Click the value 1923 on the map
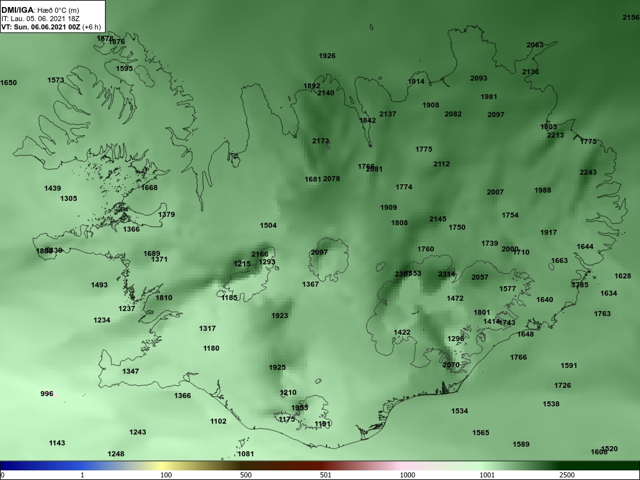 click(279, 316)
